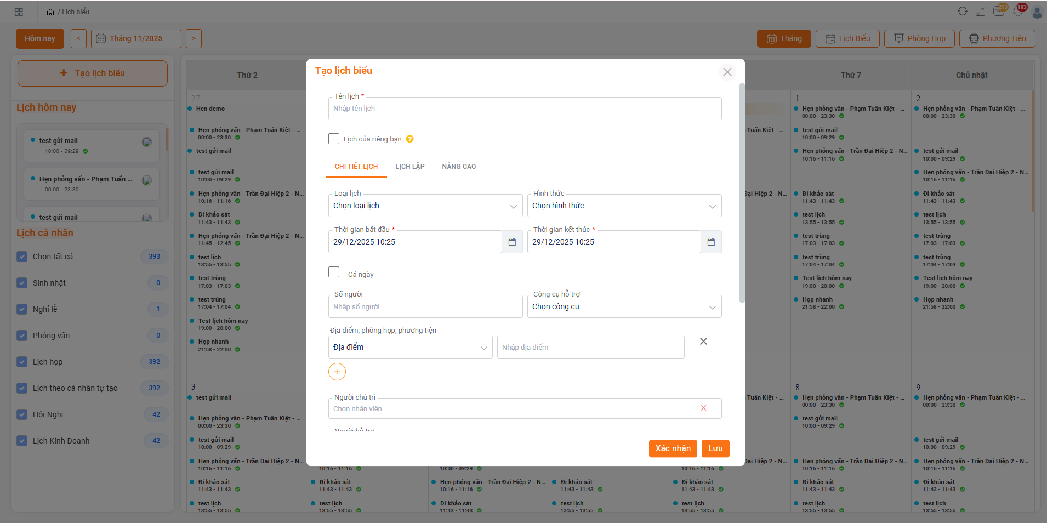Viewport: 1047px width, 523px height.
Task: Open the end time calendar picker
Action: [x=711, y=242]
